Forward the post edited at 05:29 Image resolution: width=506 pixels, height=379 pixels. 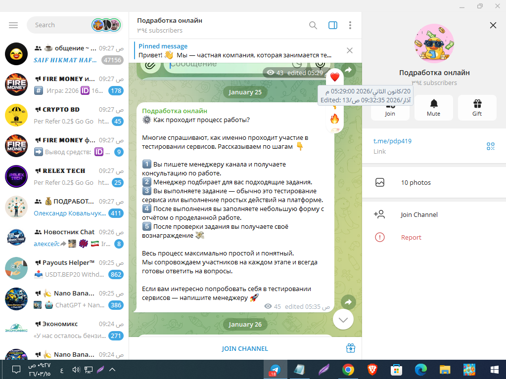pyautogui.click(x=348, y=70)
